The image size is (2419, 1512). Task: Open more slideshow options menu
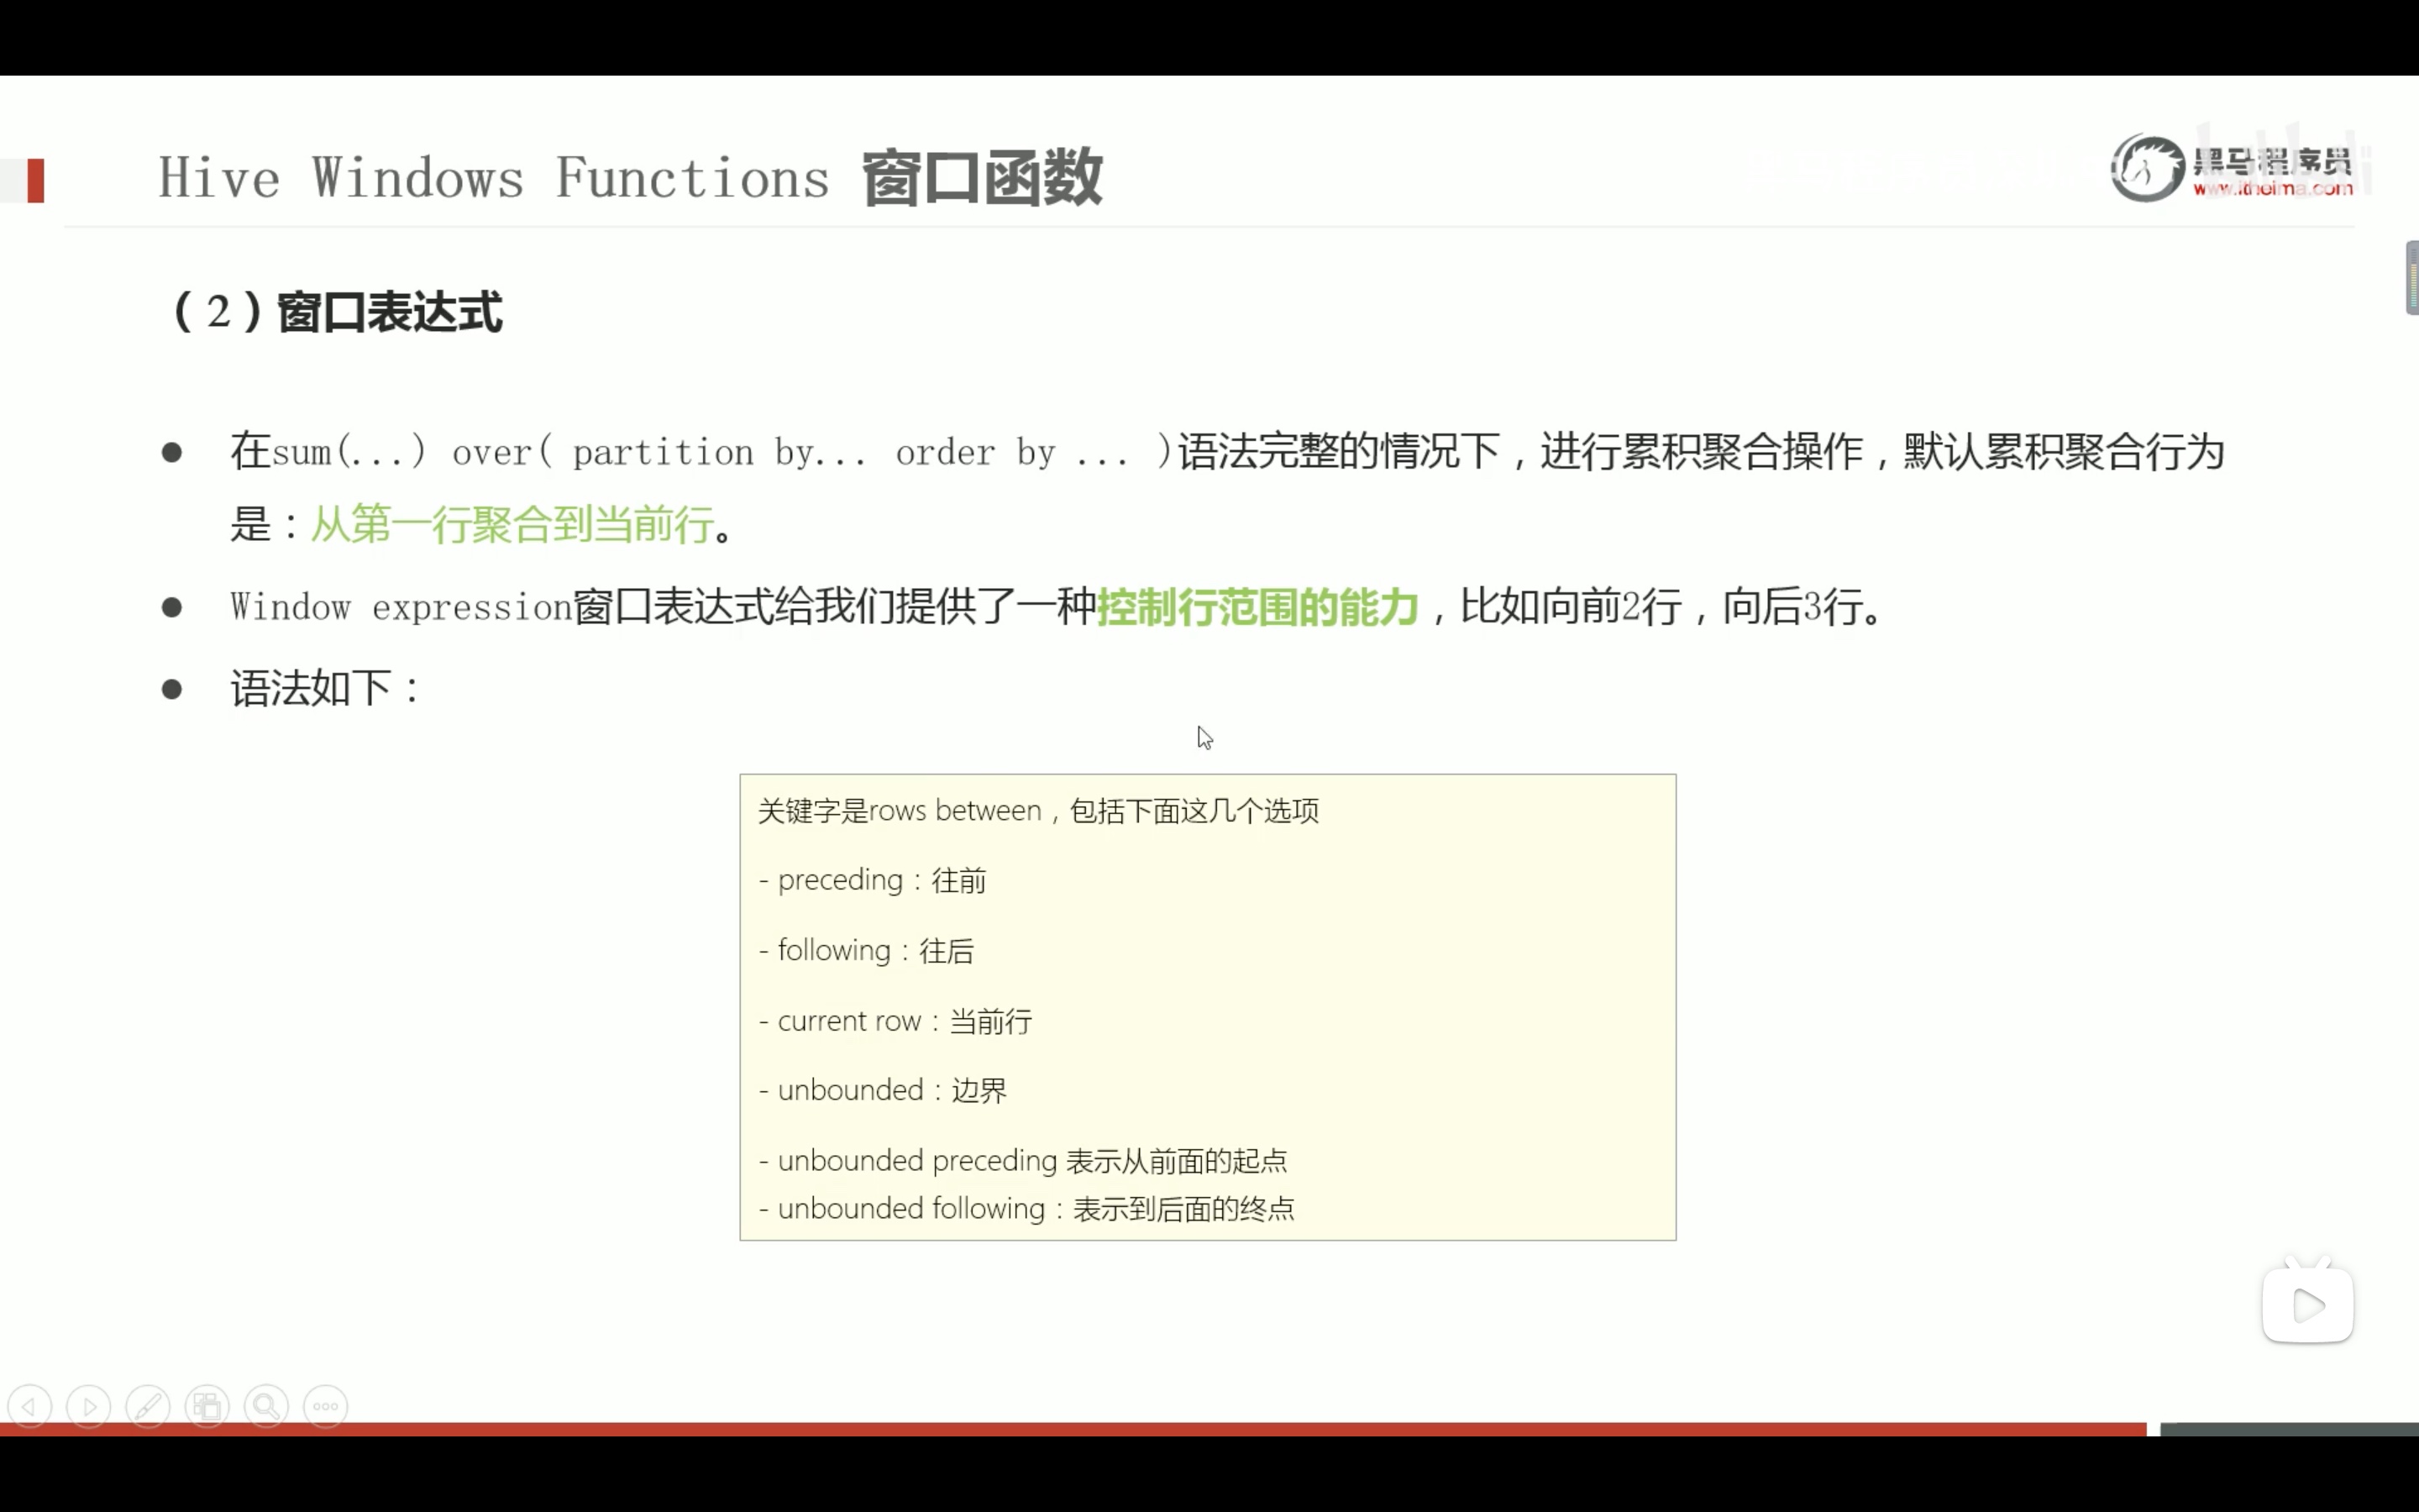tap(326, 1407)
